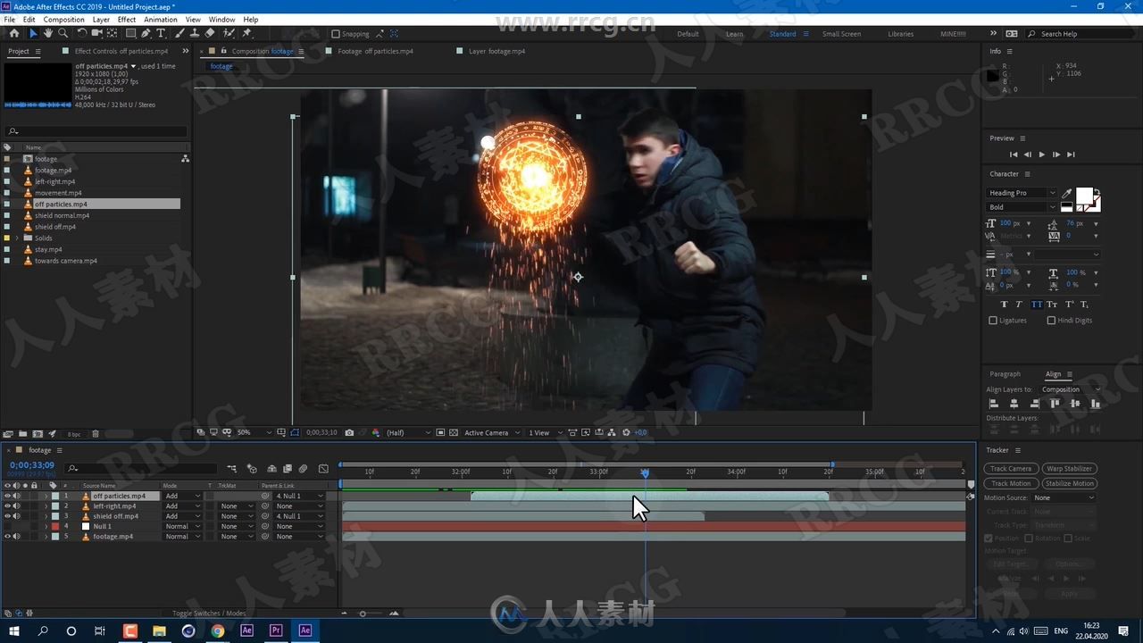Open Chrome from the taskbar
This screenshot has width=1143, height=643.
217,630
